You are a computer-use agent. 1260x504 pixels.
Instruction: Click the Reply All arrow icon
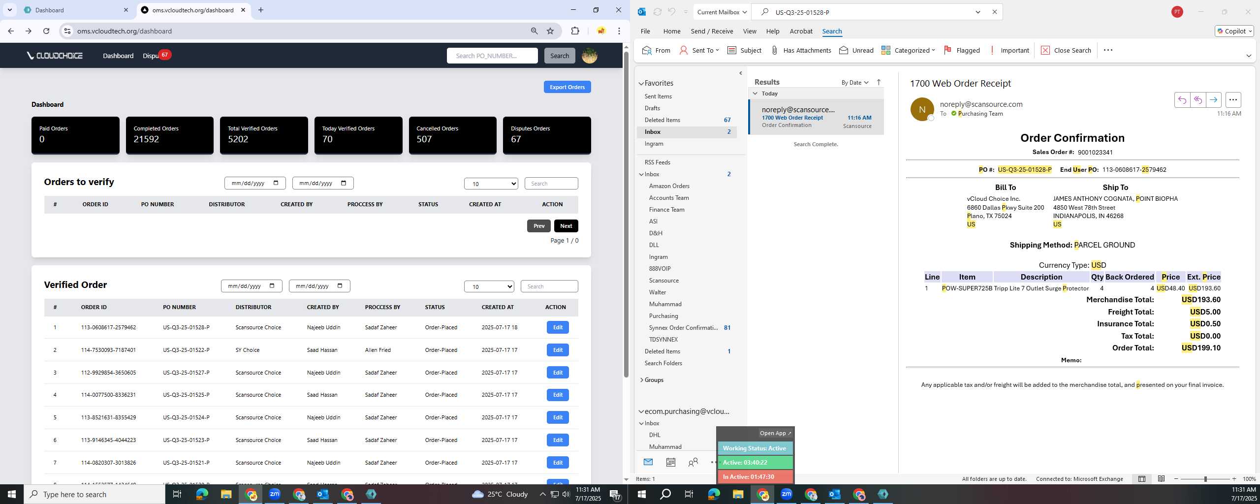click(x=1197, y=100)
